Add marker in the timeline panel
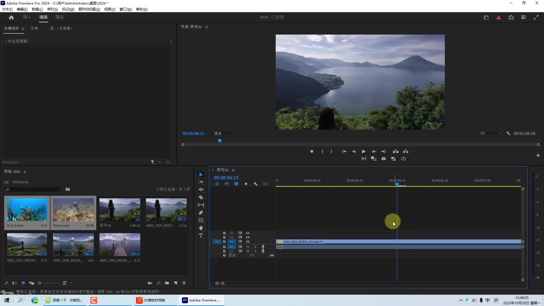Viewport: 544px width, 306px height. point(246,184)
